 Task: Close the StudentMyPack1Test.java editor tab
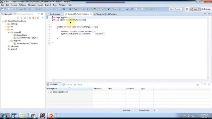pyautogui.click(x=90, y=14)
